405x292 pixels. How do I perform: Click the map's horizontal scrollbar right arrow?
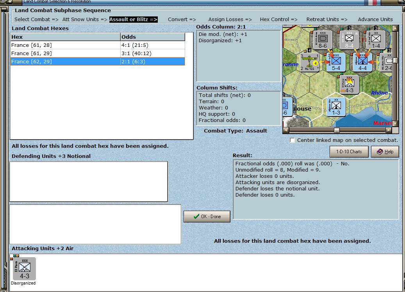[389, 130]
